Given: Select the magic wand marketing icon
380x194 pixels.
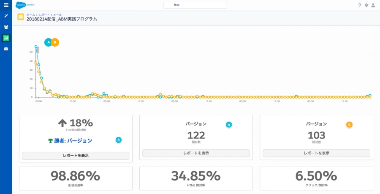Looking at the screenshot, I should click(x=6, y=16).
